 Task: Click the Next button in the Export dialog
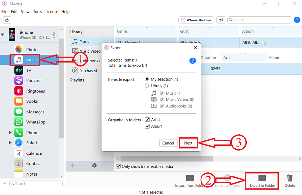click(x=188, y=143)
